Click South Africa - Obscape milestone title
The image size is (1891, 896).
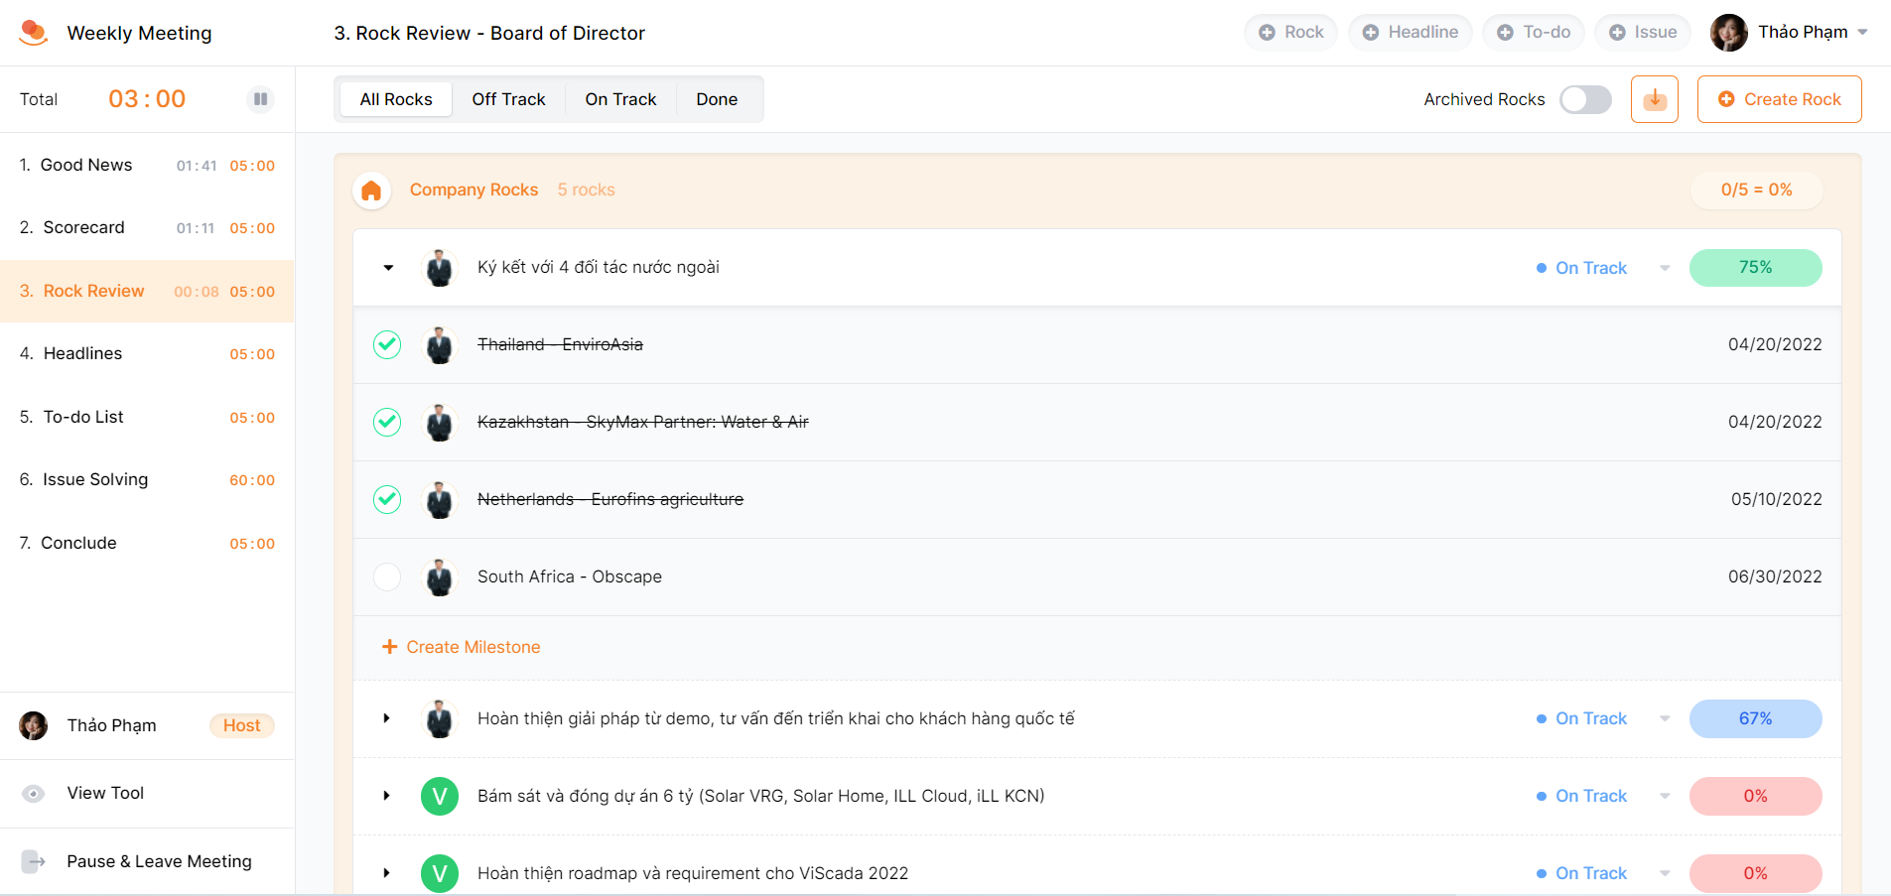pyautogui.click(x=570, y=576)
